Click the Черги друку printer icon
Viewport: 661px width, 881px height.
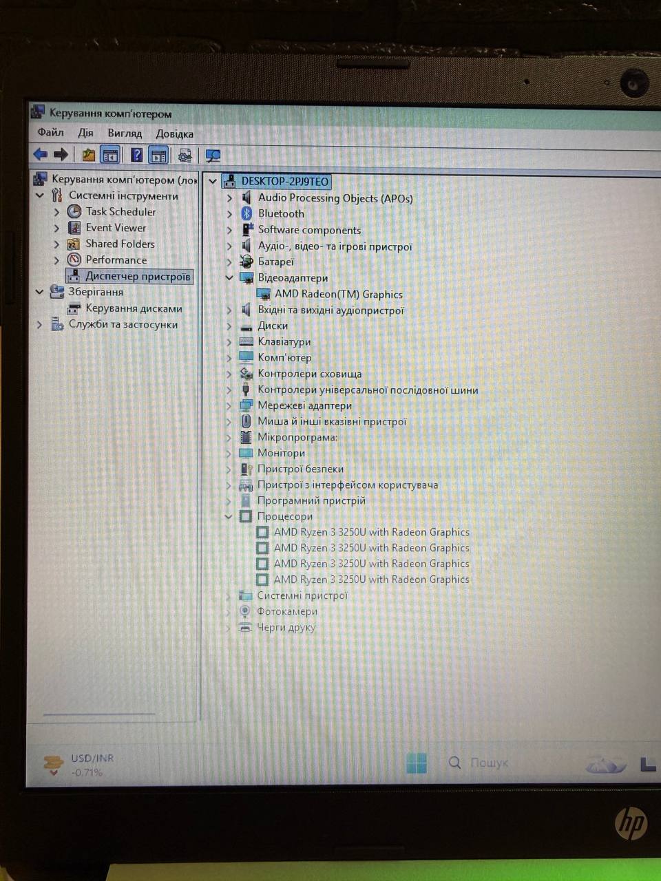point(244,627)
